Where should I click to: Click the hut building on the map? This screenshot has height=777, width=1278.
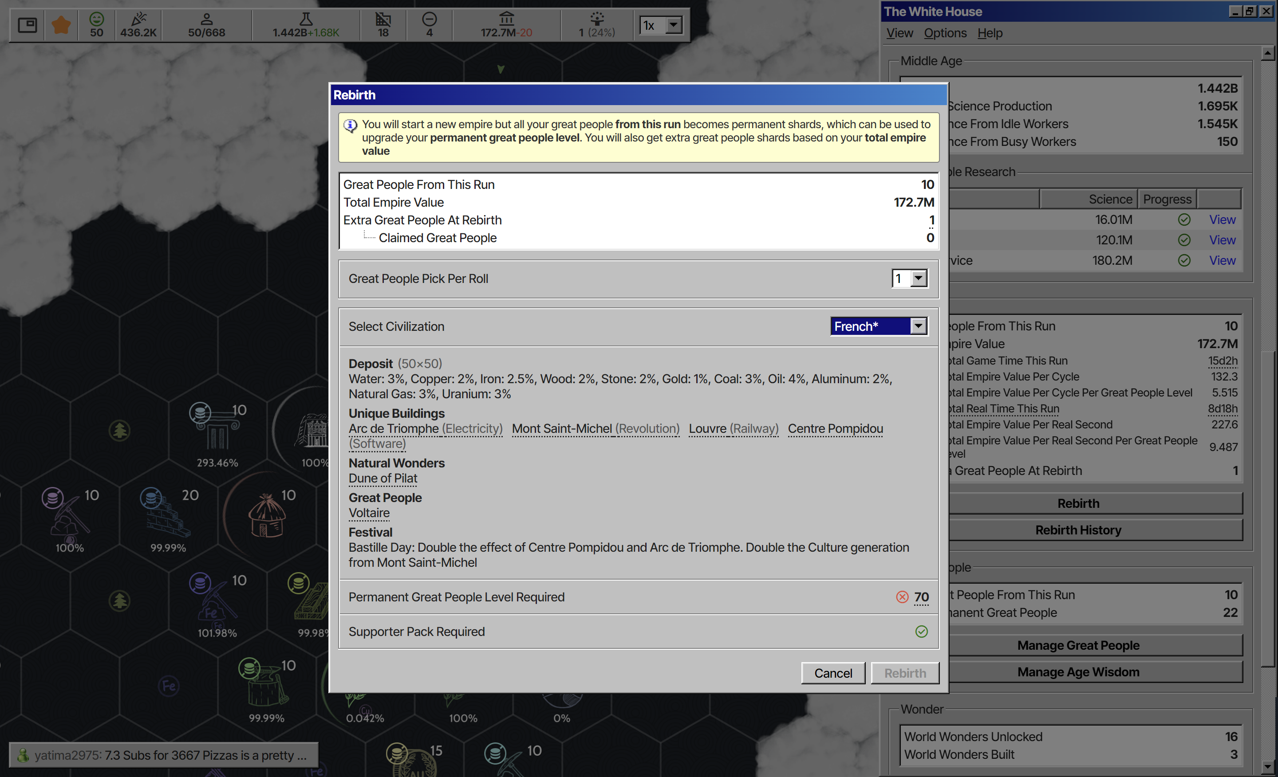[267, 516]
